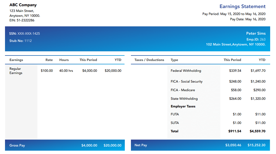Click the $1,697.70 Federal Withholding YTD amount
This screenshot has height=154, width=276.
[258, 71]
